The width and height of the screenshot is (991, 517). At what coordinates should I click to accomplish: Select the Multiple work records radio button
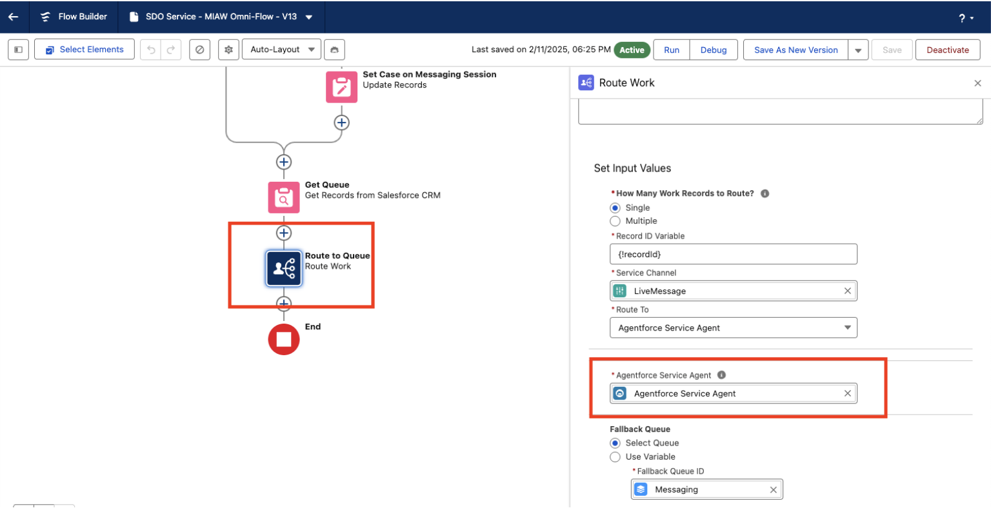pos(615,221)
